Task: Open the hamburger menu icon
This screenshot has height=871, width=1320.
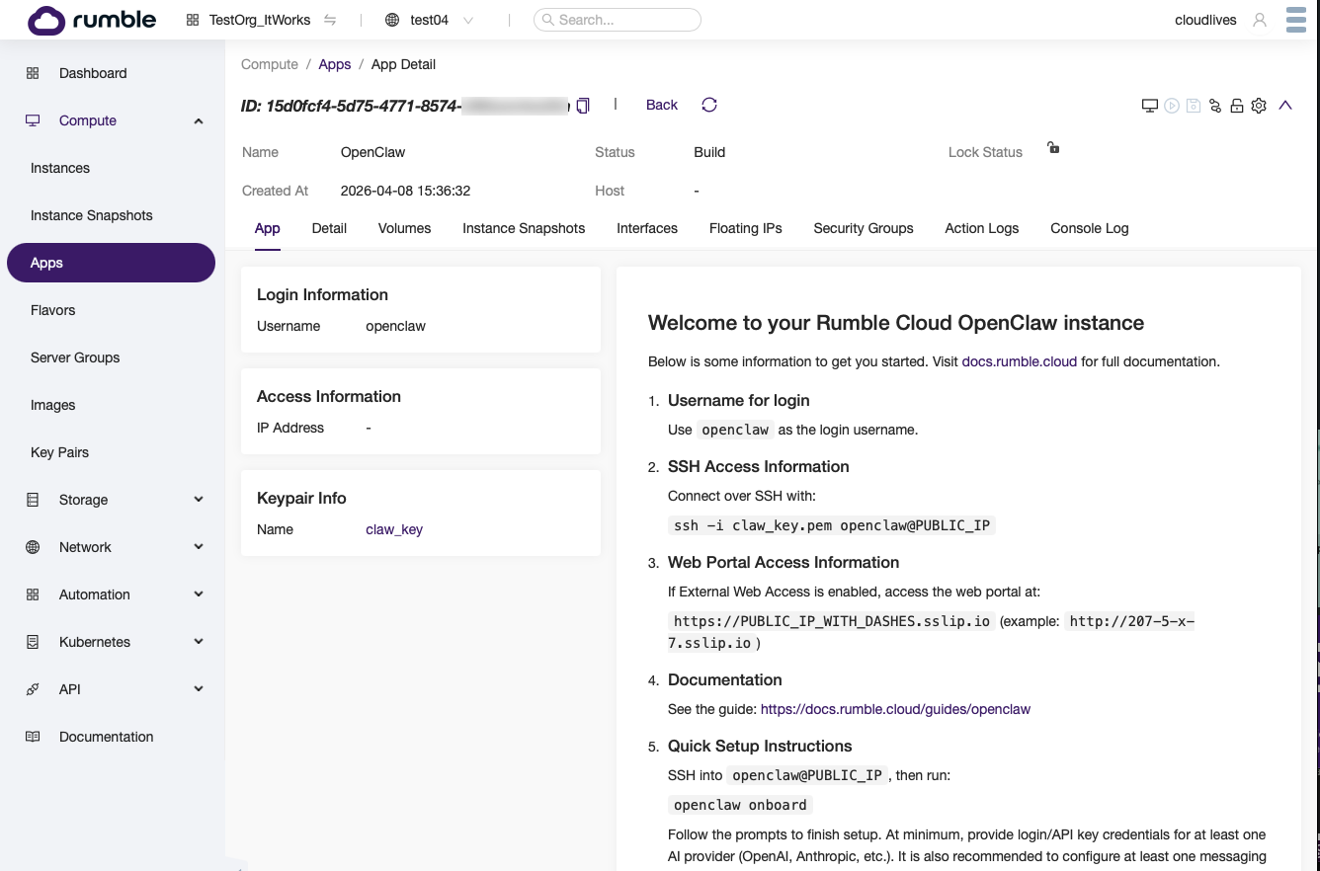Action: click(1296, 20)
